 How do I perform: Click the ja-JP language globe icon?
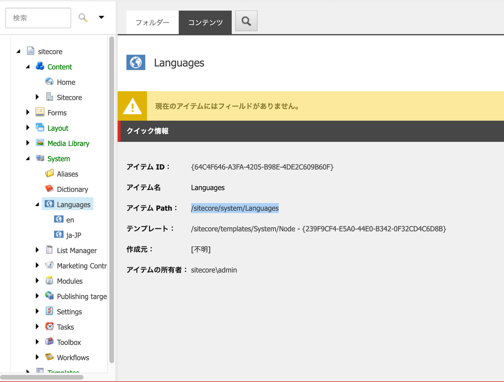59,235
